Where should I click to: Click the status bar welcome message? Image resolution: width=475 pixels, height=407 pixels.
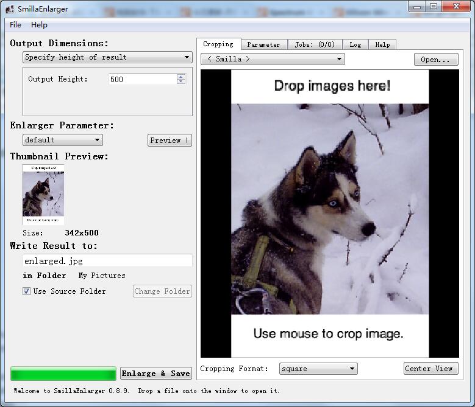point(146,391)
